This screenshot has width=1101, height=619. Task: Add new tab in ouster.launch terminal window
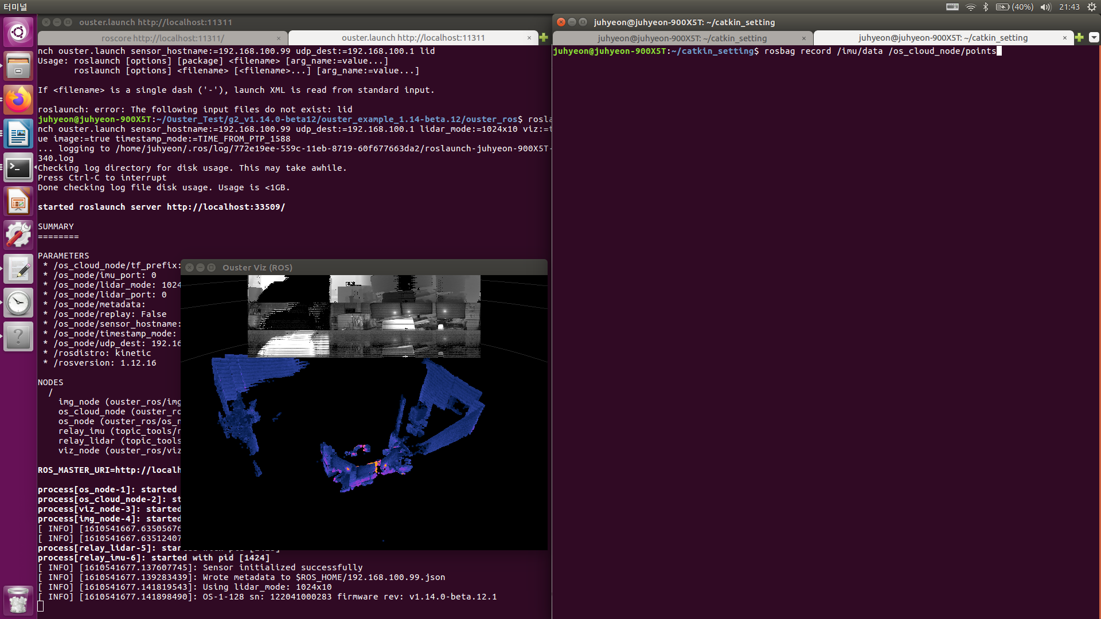click(544, 38)
